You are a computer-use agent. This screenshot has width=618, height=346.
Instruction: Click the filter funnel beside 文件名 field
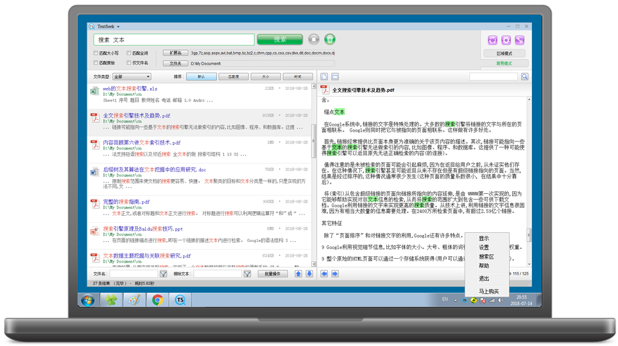point(164,273)
